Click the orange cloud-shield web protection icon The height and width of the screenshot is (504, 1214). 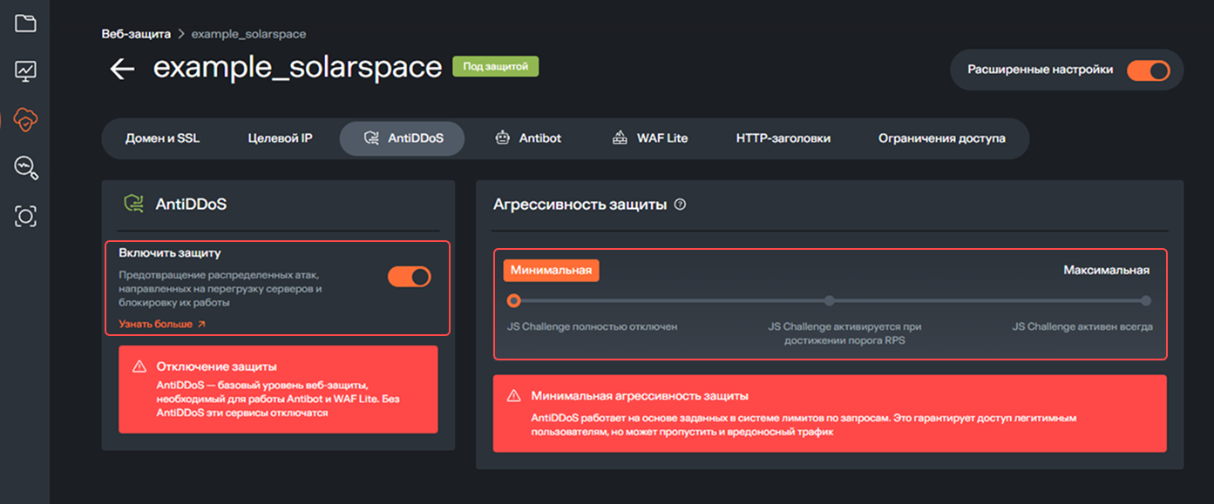25,120
